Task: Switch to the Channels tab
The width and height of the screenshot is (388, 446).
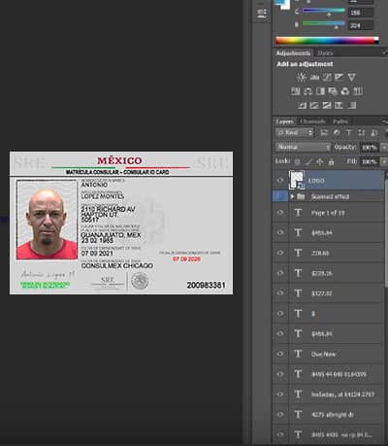Action: 312,121
